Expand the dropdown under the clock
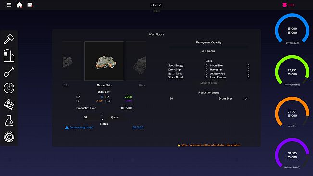 [x=156, y=11]
